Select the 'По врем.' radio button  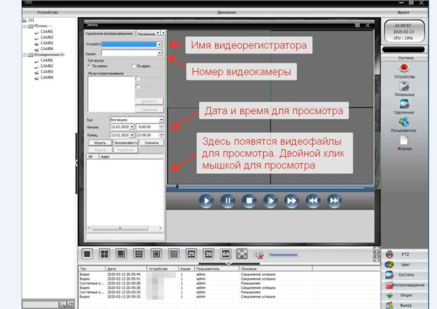tap(134, 66)
